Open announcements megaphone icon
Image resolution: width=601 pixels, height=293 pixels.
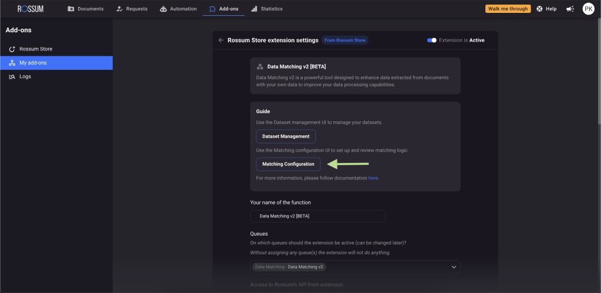570,9
